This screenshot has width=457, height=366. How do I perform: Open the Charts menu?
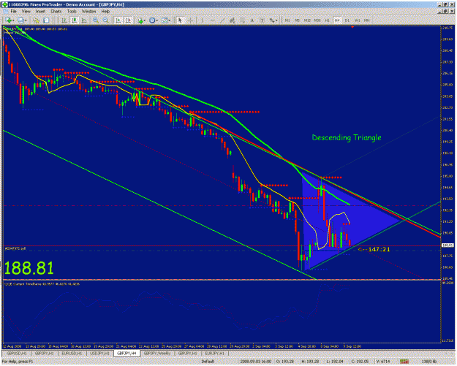[x=56, y=12]
